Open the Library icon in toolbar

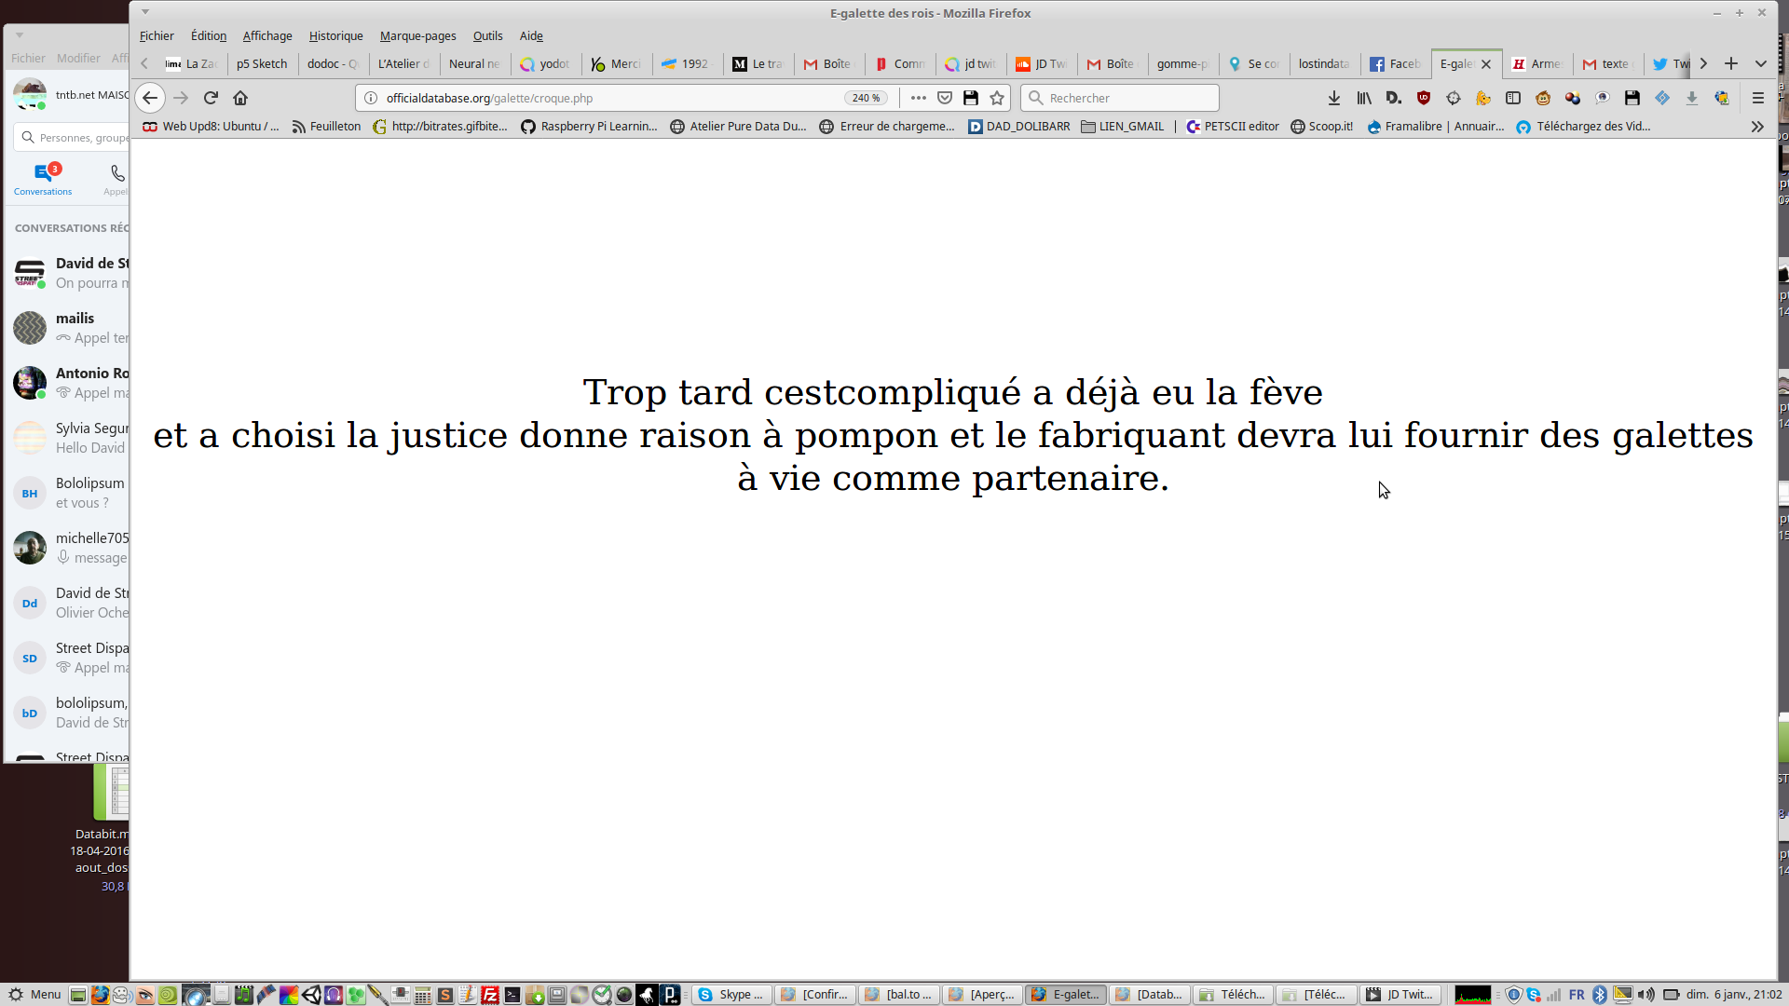coord(1364,98)
